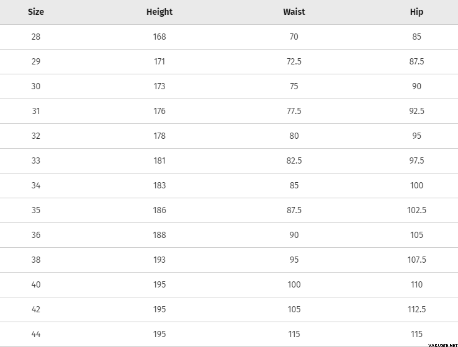The image size is (458, 347).
Task: Select the Hip column header
Action: [416, 12]
